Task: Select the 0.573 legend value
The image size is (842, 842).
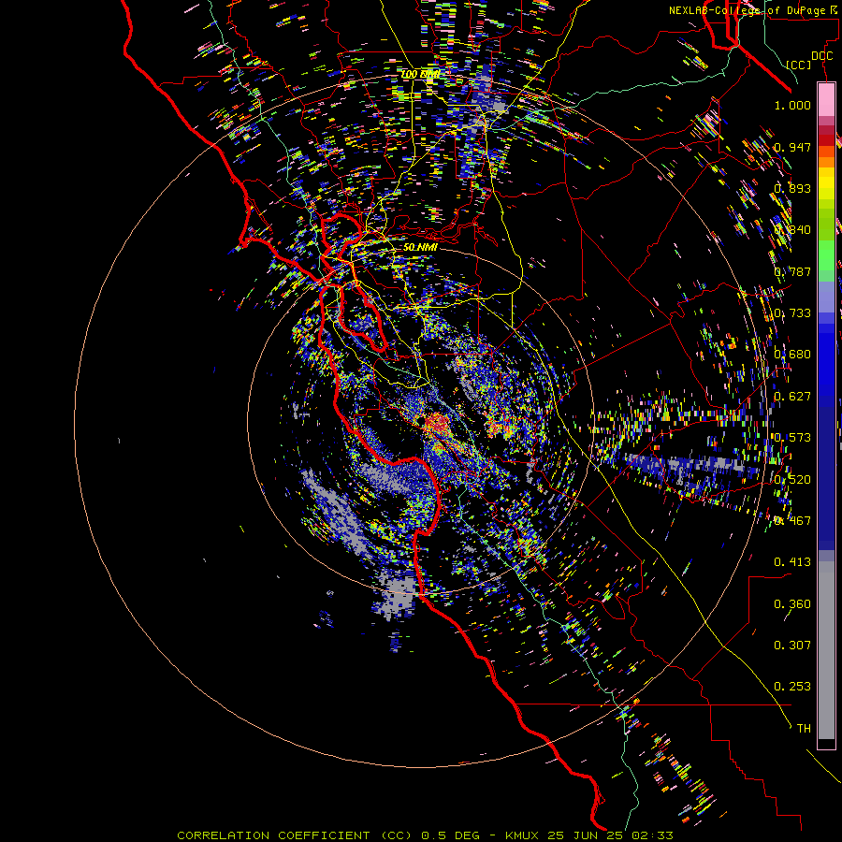Action: click(792, 438)
